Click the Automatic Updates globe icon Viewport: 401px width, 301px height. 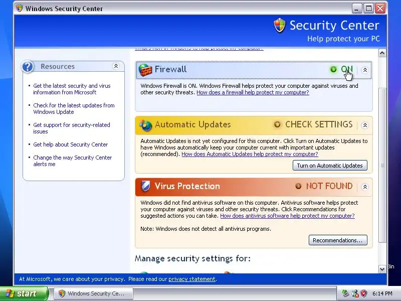(x=145, y=125)
